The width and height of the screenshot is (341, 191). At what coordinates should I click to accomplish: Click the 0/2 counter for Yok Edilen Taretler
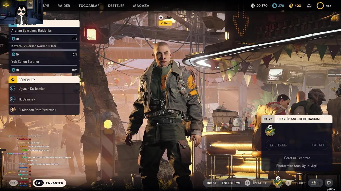pyautogui.click(x=74, y=70)
